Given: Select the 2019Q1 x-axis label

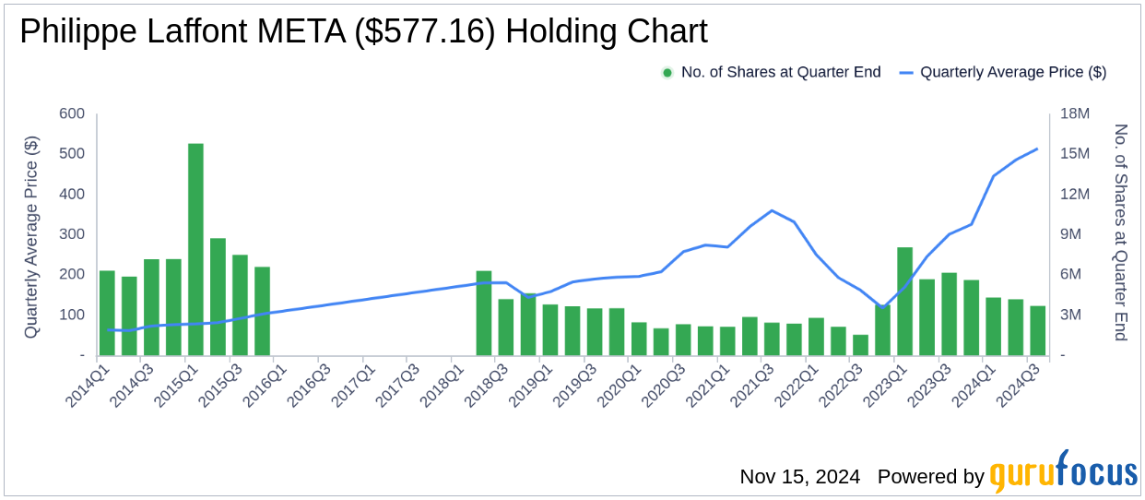Looking at the screenshot, I should point(529,385).
